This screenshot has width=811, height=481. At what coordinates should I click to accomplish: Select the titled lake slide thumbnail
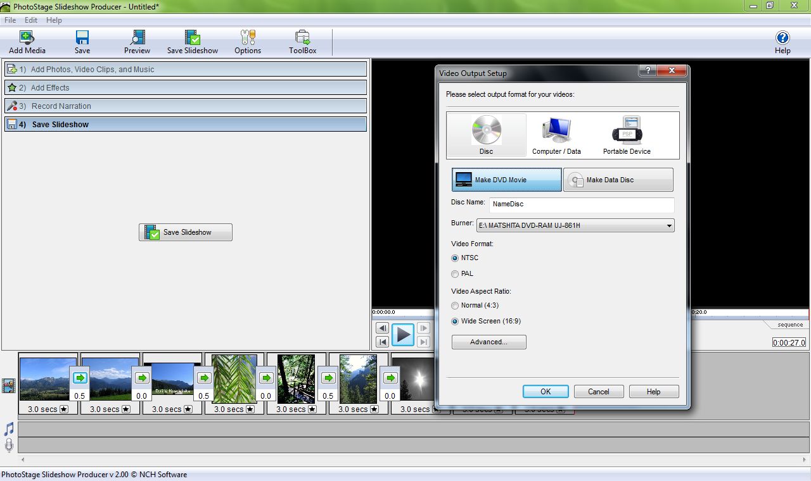point(172,378)
